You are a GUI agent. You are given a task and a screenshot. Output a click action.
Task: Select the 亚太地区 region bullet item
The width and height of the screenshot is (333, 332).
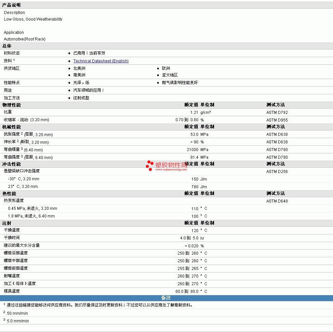pos(170,75)
